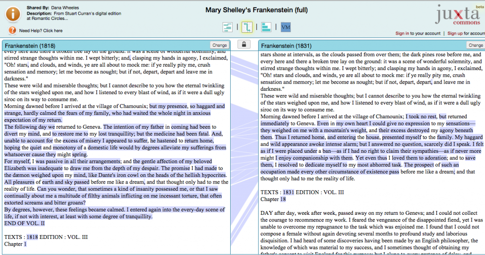
Task: Click highlighted '1831' in TEXTS edition line
Action: 288,192
